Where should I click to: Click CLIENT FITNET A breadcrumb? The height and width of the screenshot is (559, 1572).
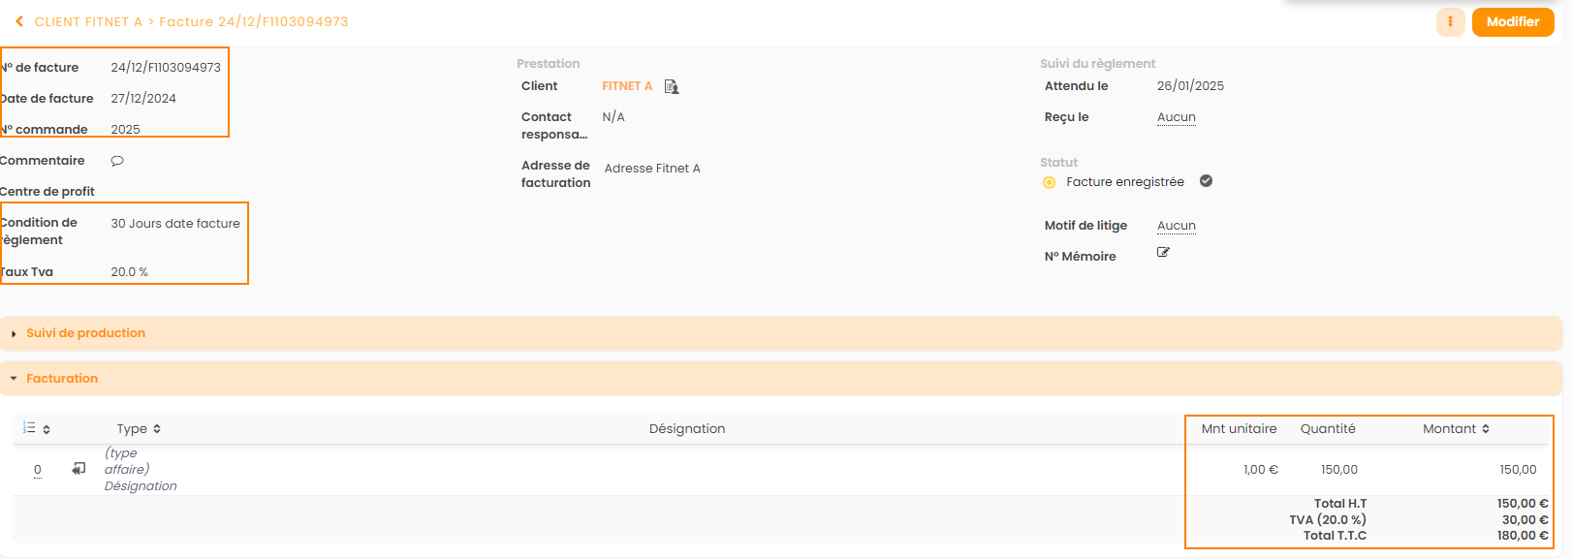pyautogui.click(x=88, y=21)
